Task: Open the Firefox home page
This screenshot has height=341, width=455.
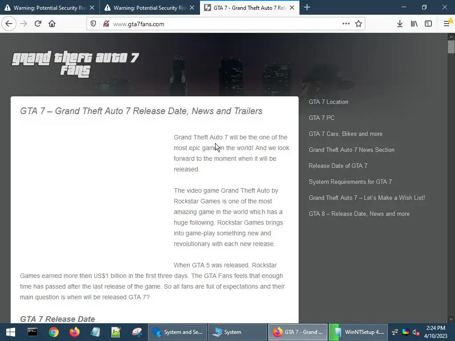Action: [52, 24]
